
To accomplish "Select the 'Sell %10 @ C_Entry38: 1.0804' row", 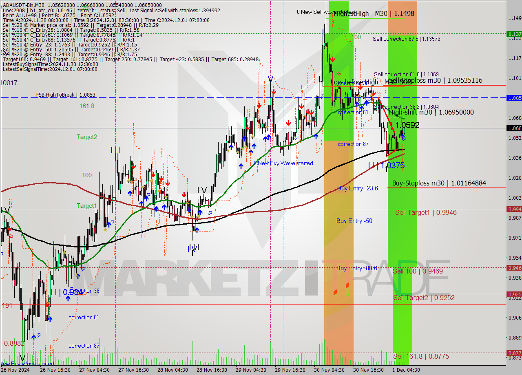I will click(71, 30).
